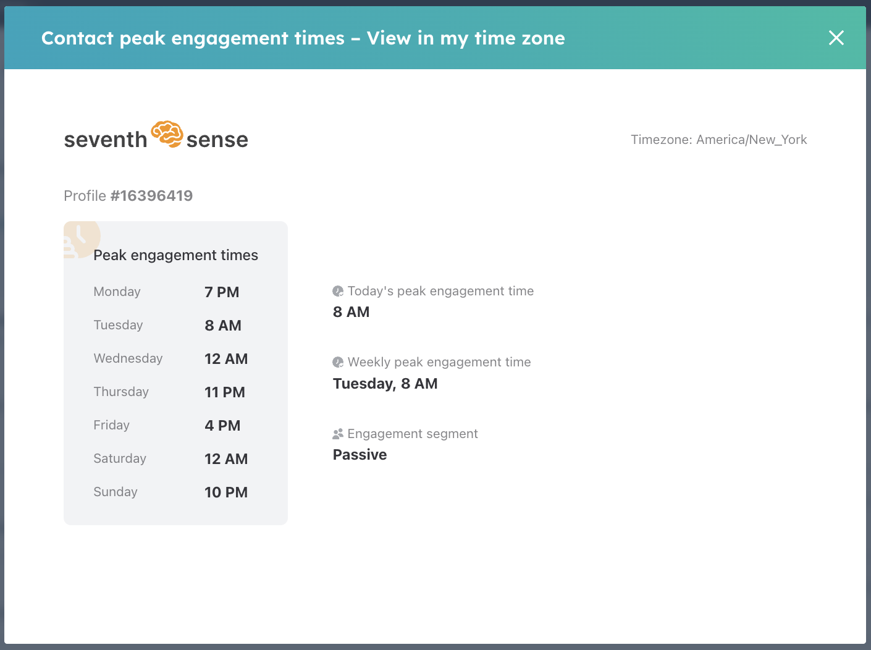Click Monday's 7 PM value
871x650 pixels.
222,292
